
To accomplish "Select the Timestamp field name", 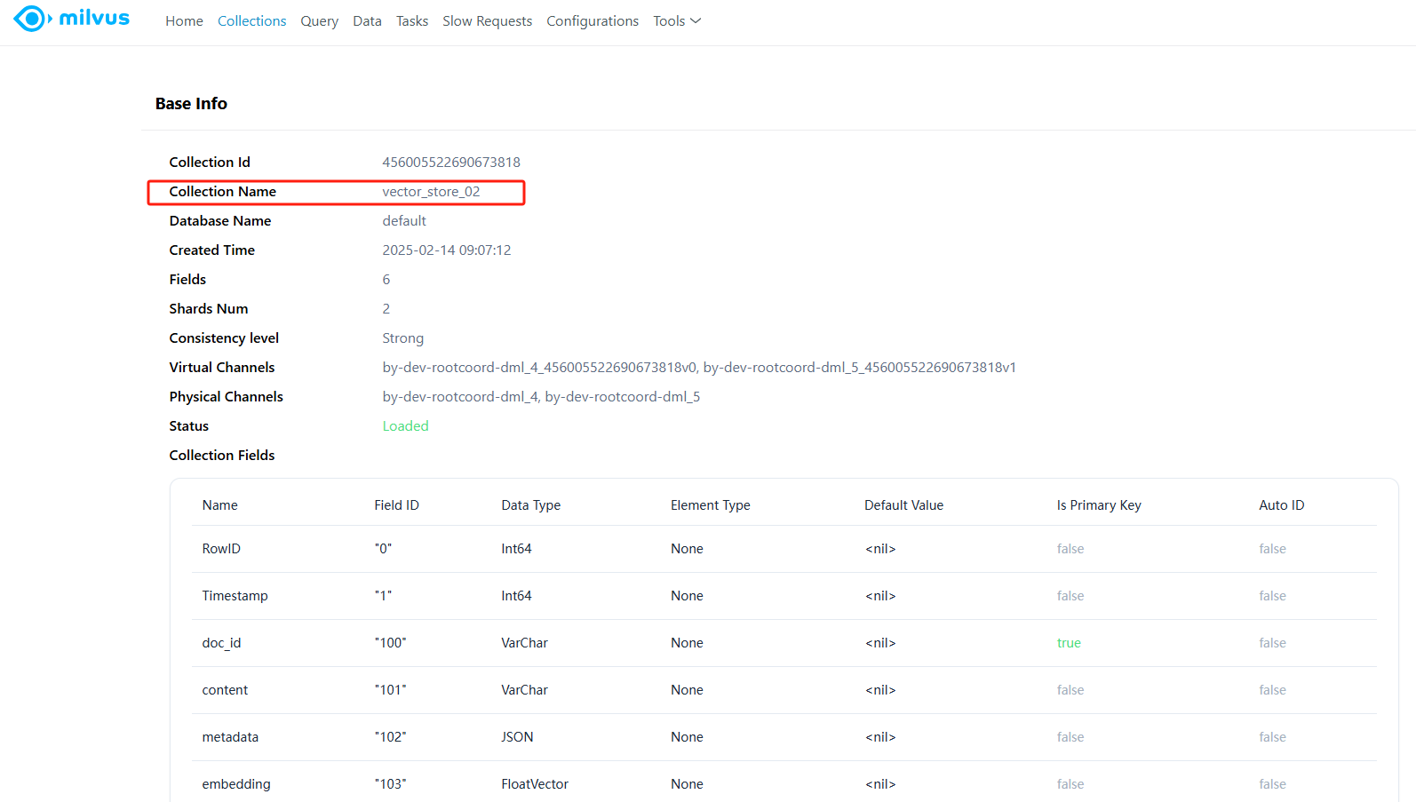I will click(x=235, y=596).
